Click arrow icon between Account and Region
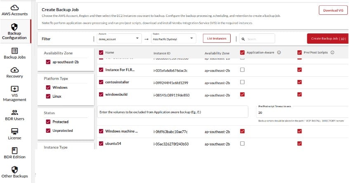The height and width of the screenshot is (183, 349). click(x=146, y=39)
